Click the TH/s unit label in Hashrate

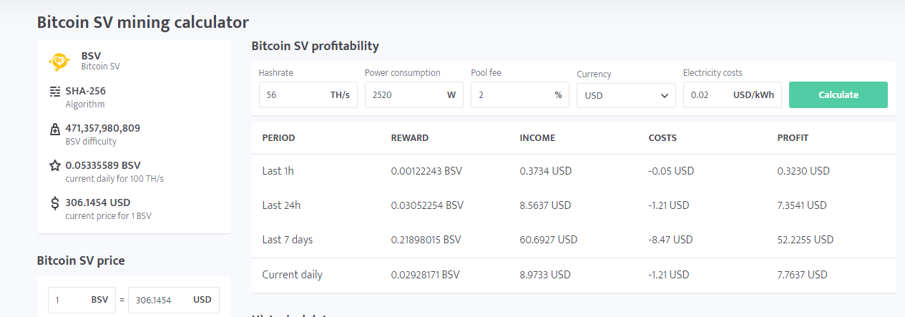340,95
